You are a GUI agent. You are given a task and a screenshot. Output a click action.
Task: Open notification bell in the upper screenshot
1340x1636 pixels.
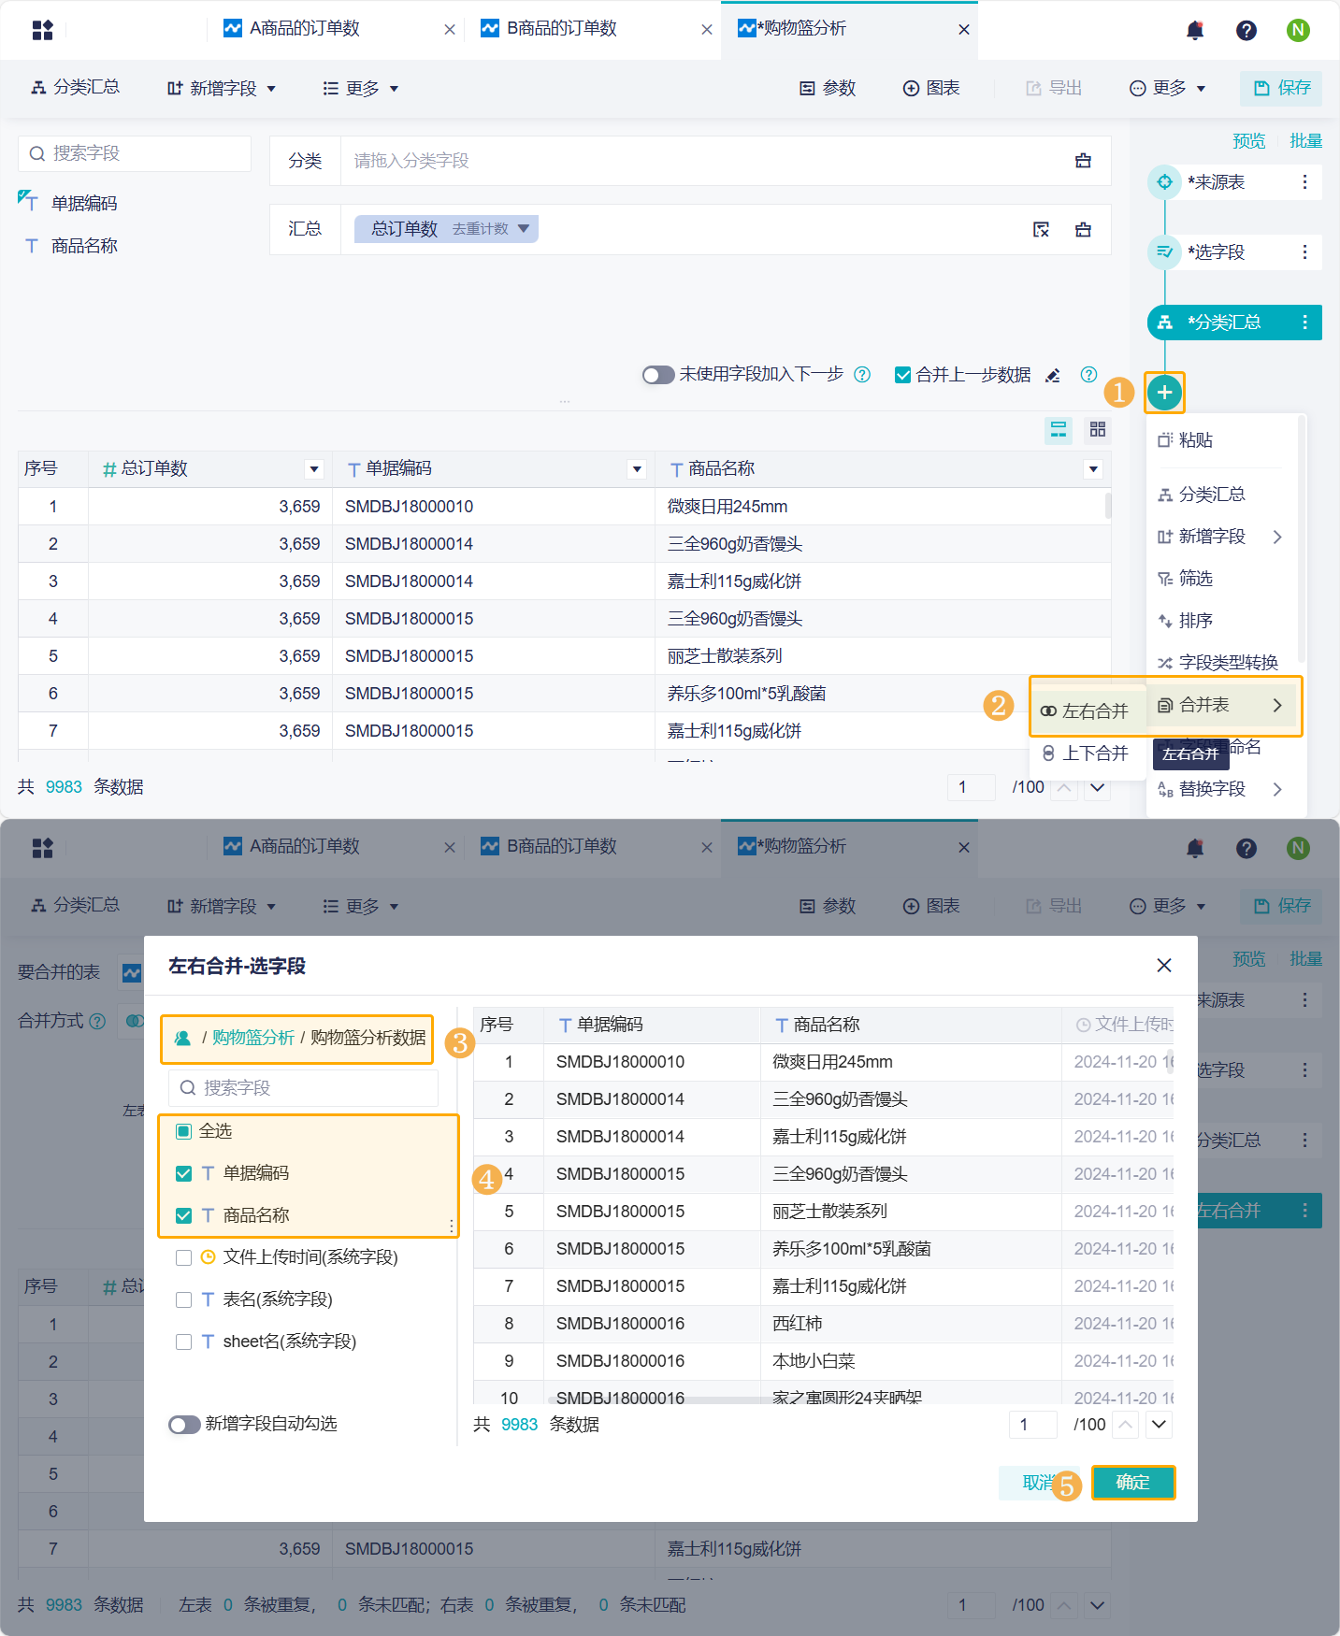coord(1195,30)
